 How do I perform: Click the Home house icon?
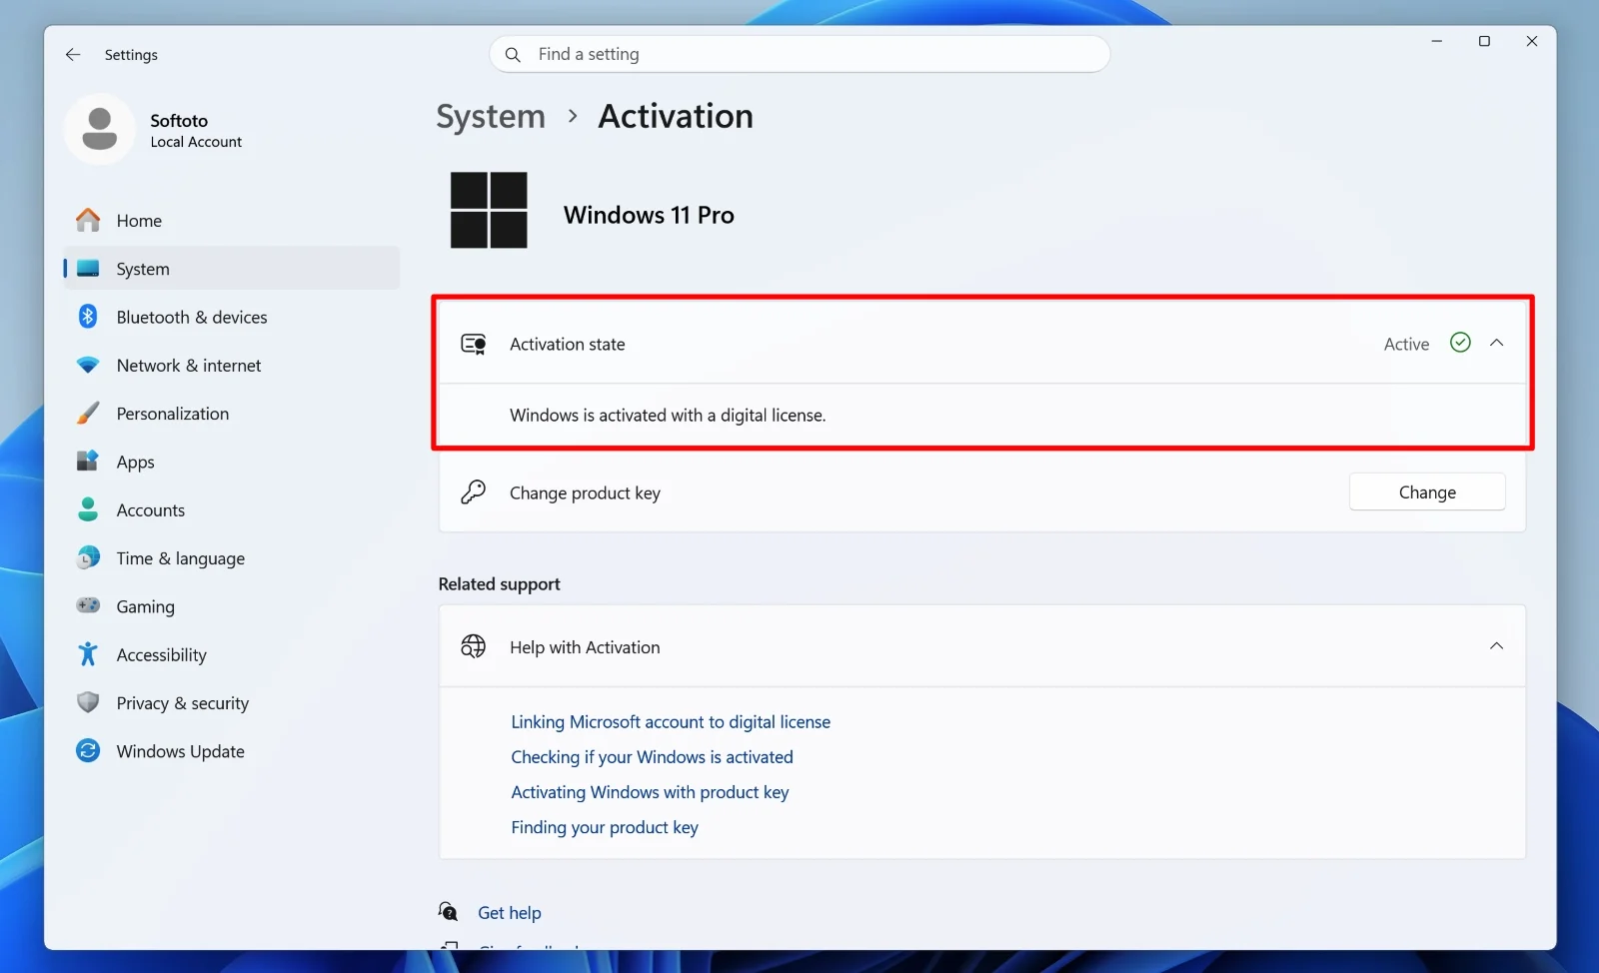click(88, 221)
